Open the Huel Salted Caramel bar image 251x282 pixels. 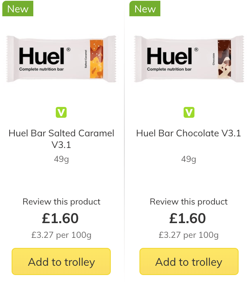coord(61,59)
